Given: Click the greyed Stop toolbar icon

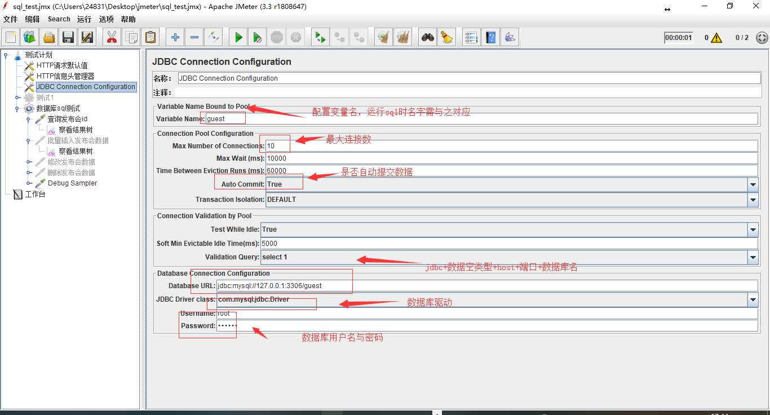Looking at the screenshot, I should pyautogui.click(x=277, y=37).
